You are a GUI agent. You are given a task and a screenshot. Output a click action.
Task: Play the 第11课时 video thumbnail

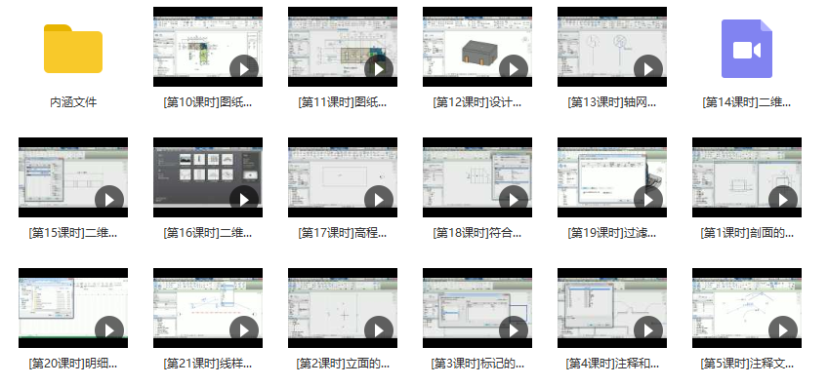click(x=343, y=47)
